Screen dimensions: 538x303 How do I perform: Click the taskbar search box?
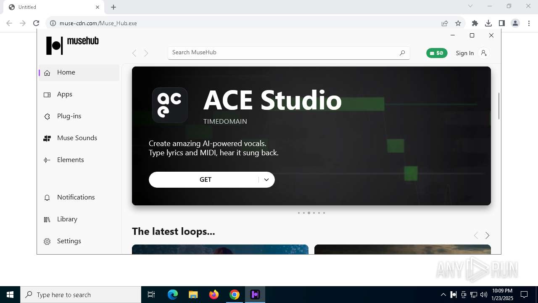[81, 295]
